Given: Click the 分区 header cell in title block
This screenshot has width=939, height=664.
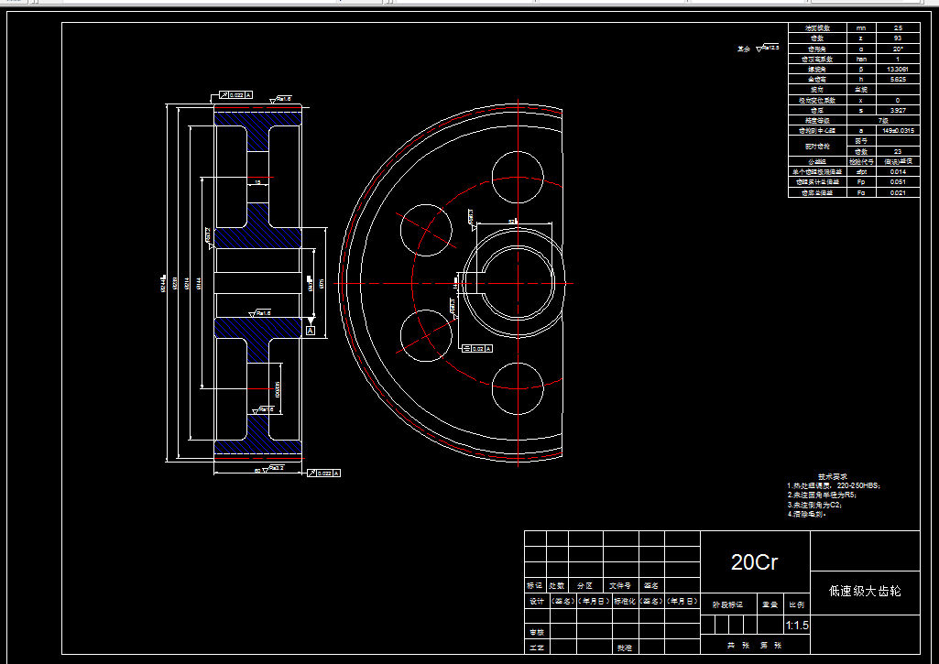Looking at the screenshot, I should [x=585, y=585].
